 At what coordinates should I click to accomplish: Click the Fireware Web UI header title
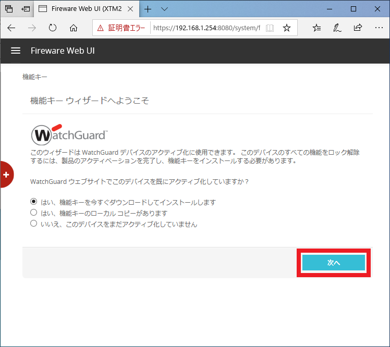(x=63, y=51)
